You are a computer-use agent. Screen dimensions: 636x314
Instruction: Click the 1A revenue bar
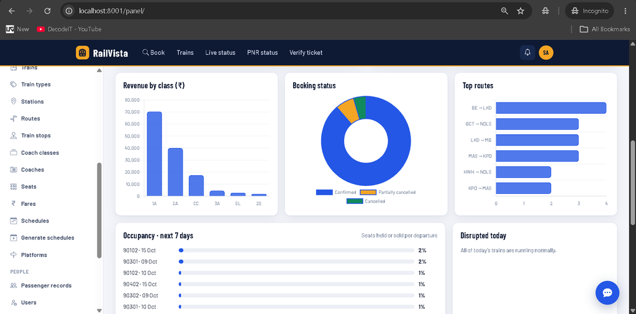[154, 154]
